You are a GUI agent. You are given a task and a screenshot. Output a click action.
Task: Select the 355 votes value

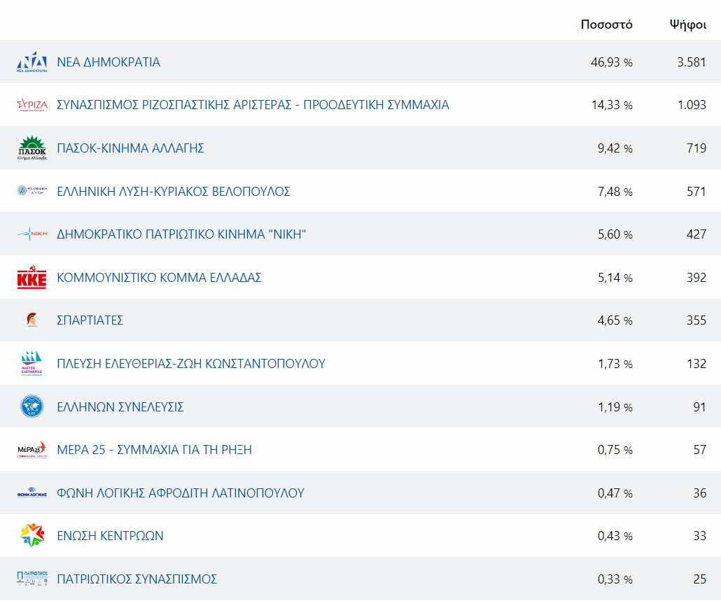coord(696,320)
